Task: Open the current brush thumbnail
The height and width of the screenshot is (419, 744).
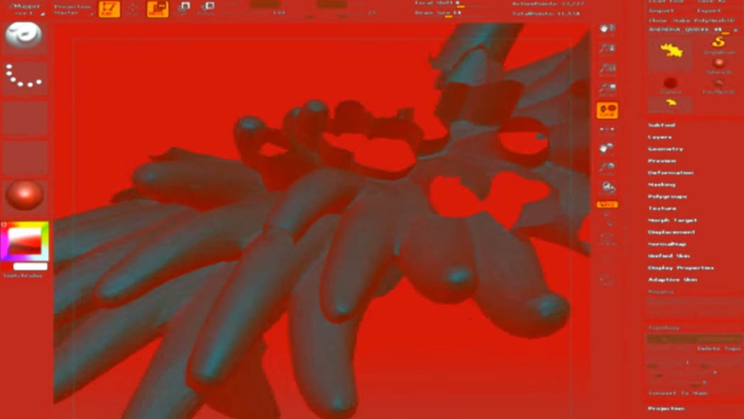Action: pyautogui.click(x=24, y=38)
